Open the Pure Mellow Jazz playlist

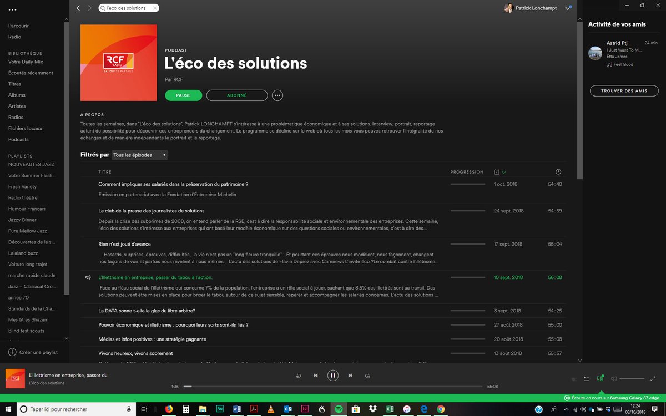pyautogui.click(x=27, y=231)
